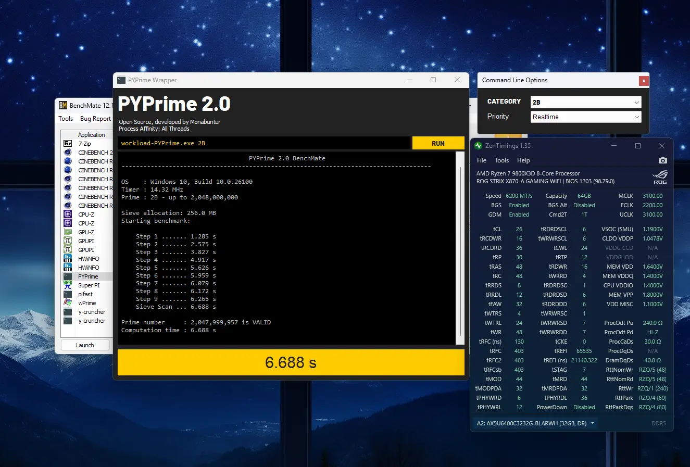690x467 pixels.
Task: Click the Computation time 6.688 s line
Action: click(169, 330)
